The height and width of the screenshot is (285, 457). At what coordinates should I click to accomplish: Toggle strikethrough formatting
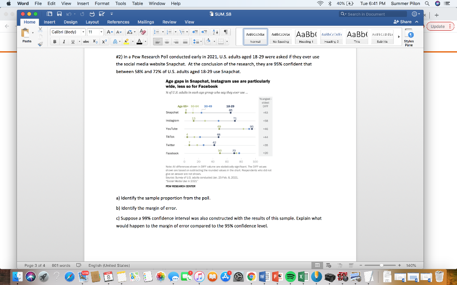85,41
